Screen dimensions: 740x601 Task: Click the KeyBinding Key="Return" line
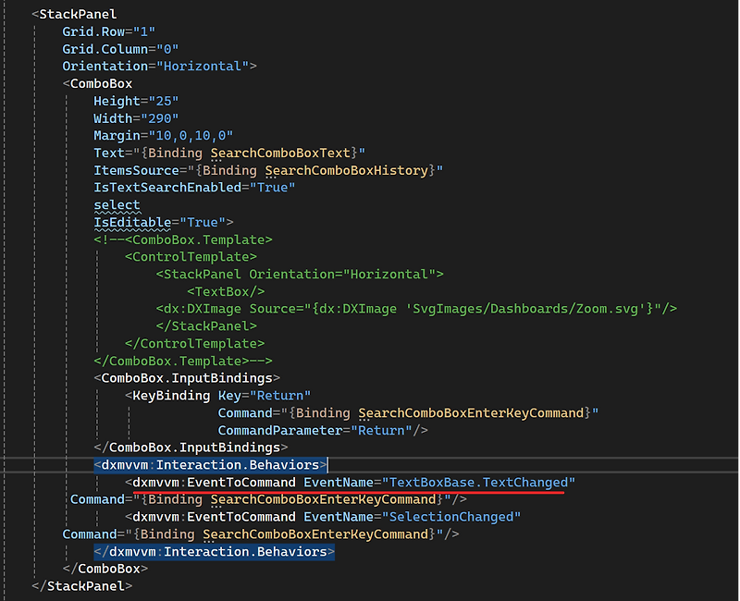[x=218, y=396]
